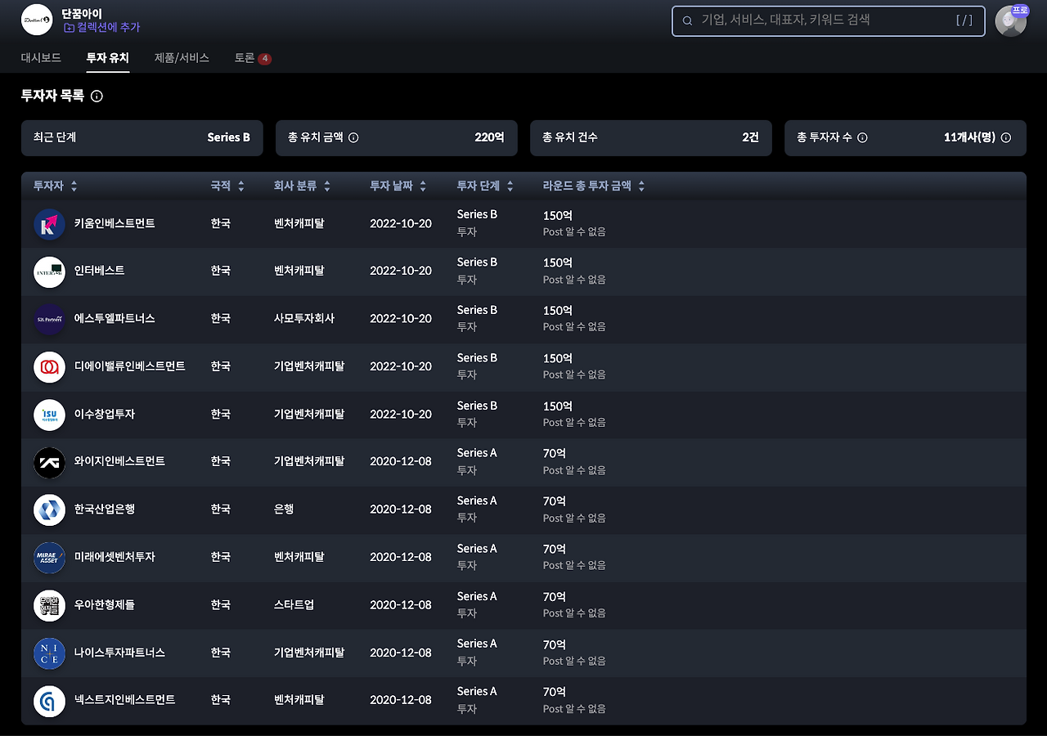
Task: Open the 토론 tab
Action: click(x=253, y=58)
